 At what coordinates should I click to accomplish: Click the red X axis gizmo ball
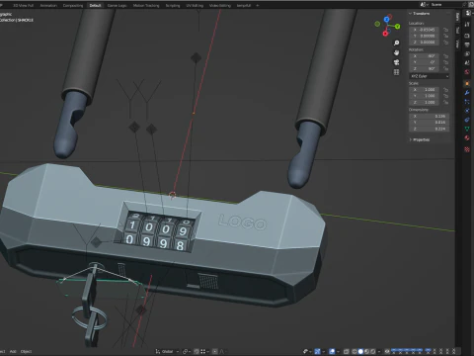point(385,34)
